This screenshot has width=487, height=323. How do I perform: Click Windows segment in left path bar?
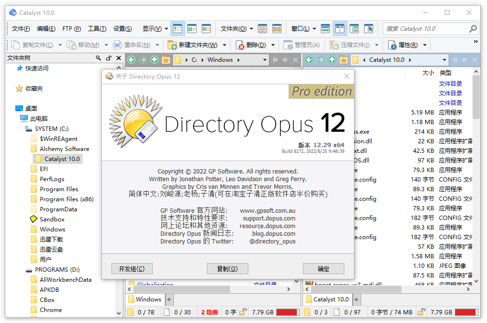[220, 60]
